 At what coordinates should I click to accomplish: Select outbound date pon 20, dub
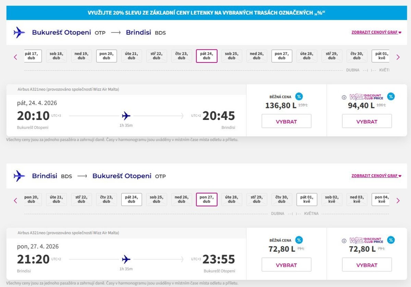(107, 56)
